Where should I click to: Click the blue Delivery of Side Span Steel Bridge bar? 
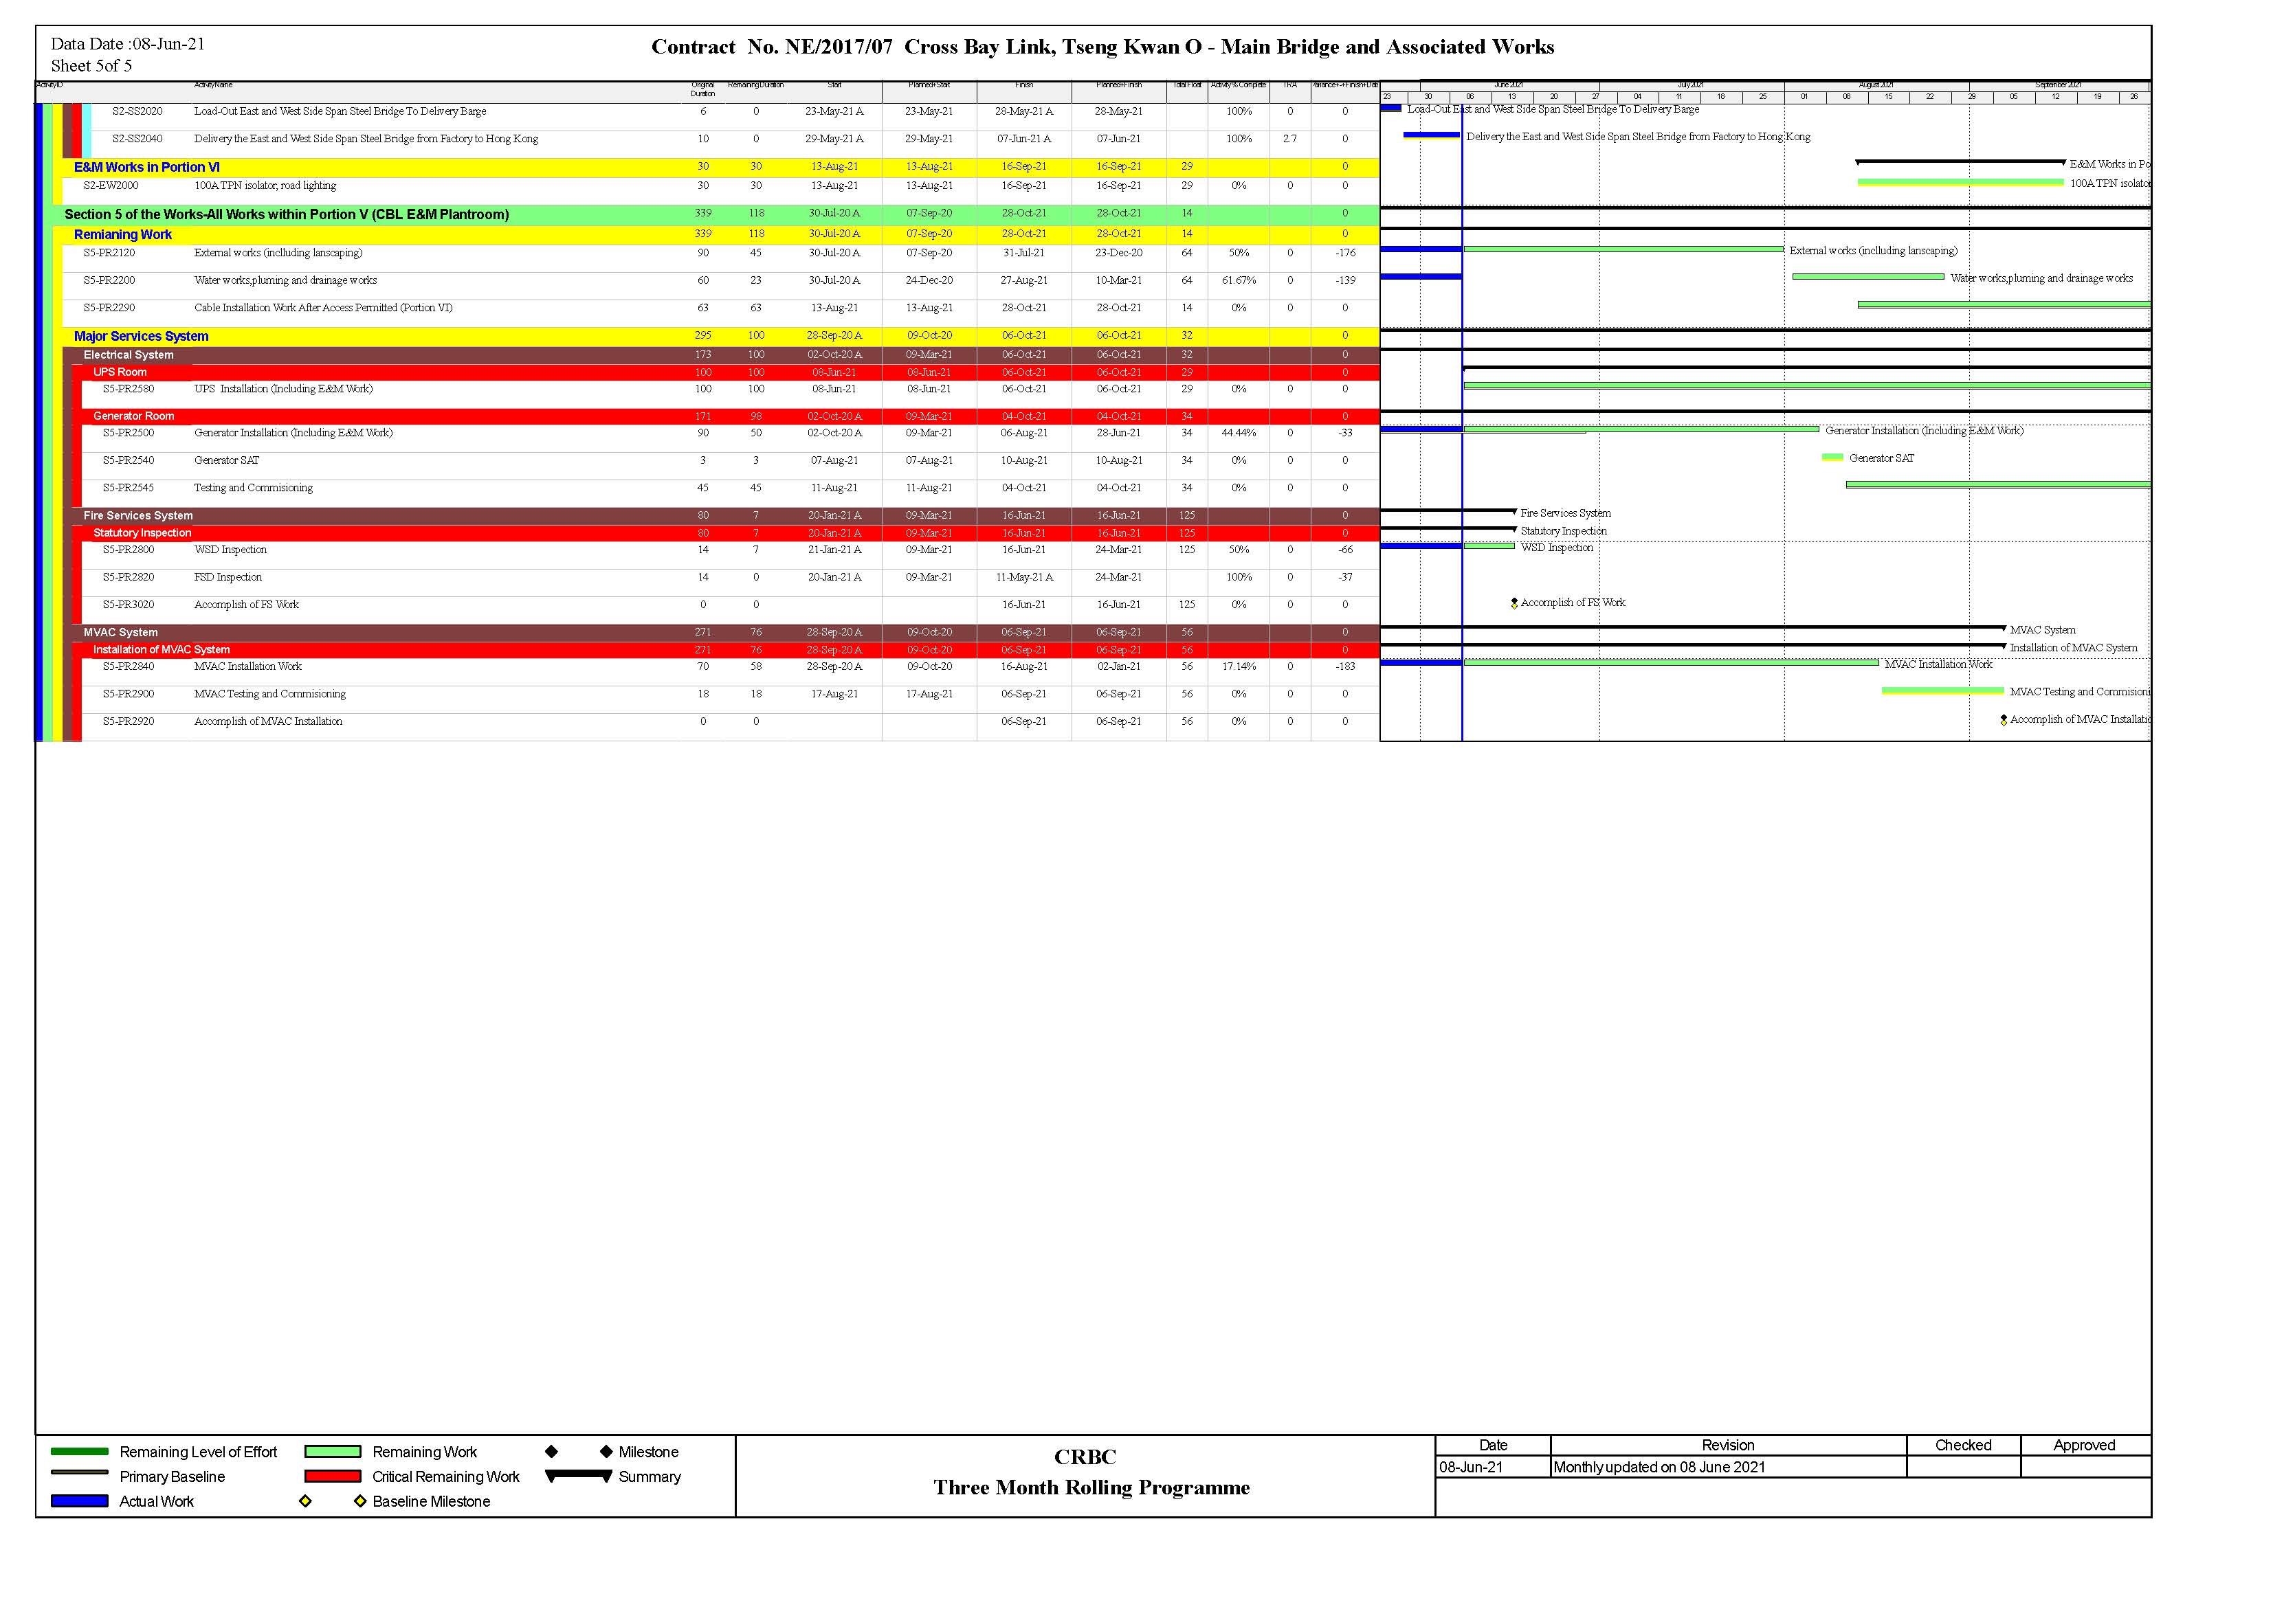1432,135
